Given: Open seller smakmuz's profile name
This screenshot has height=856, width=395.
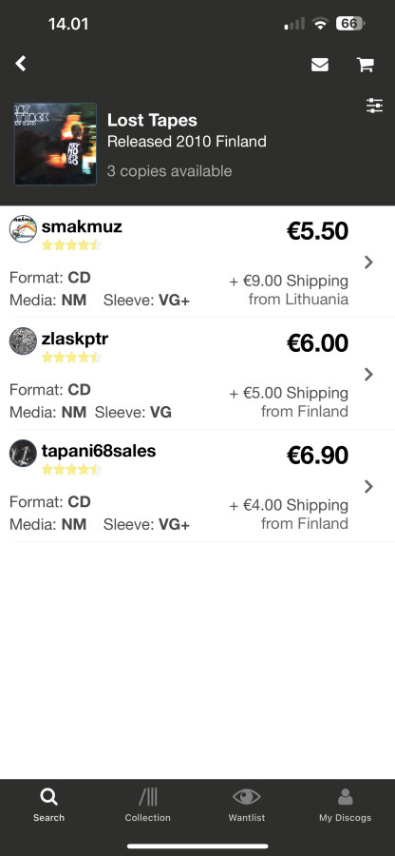Looking at the screenshot, I should tap(82, 226).
